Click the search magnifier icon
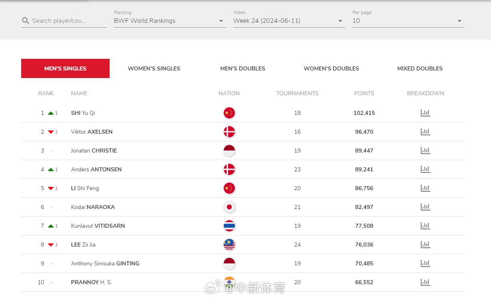 [26, 21]
